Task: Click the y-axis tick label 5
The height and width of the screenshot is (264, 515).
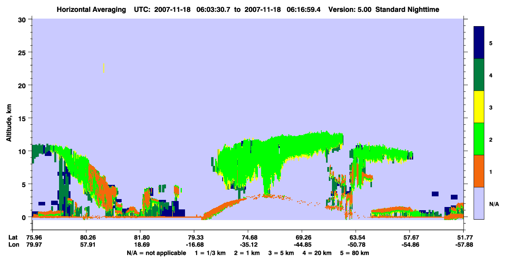Action: pos(25,184)
